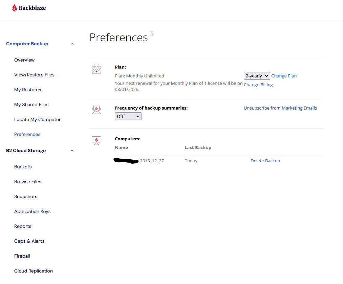Open Caps & Alerts page
The width and height of the screenshot is (343, 284).
(29, 241)
